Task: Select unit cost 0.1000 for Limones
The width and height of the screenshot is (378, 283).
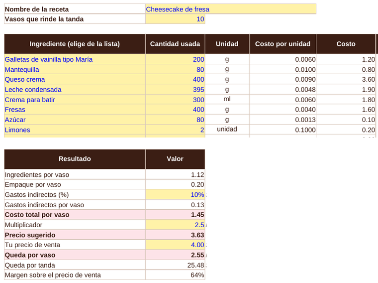Action: (283, 130)
